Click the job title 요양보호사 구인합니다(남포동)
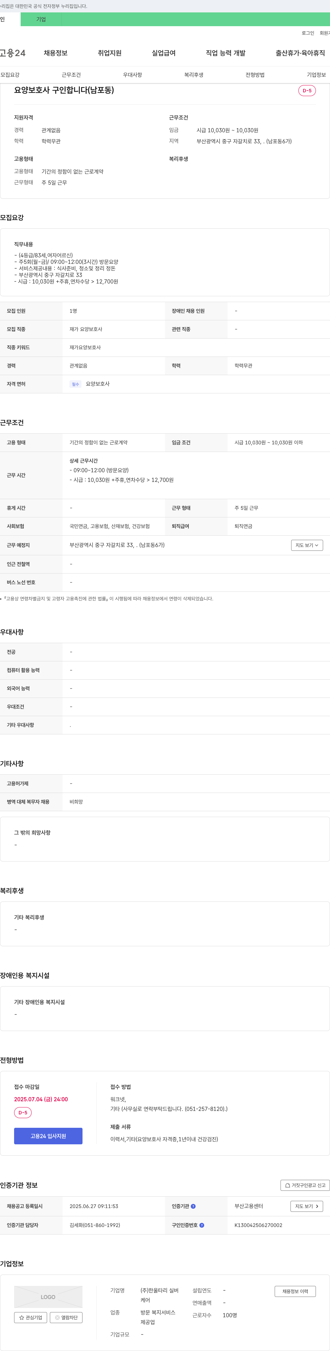 (x=64, y=90)
